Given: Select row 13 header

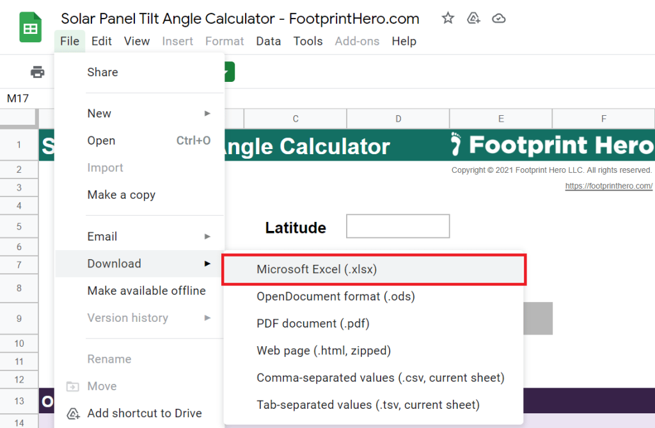Looking at the screenshot, I should click(x=19, y=401).
